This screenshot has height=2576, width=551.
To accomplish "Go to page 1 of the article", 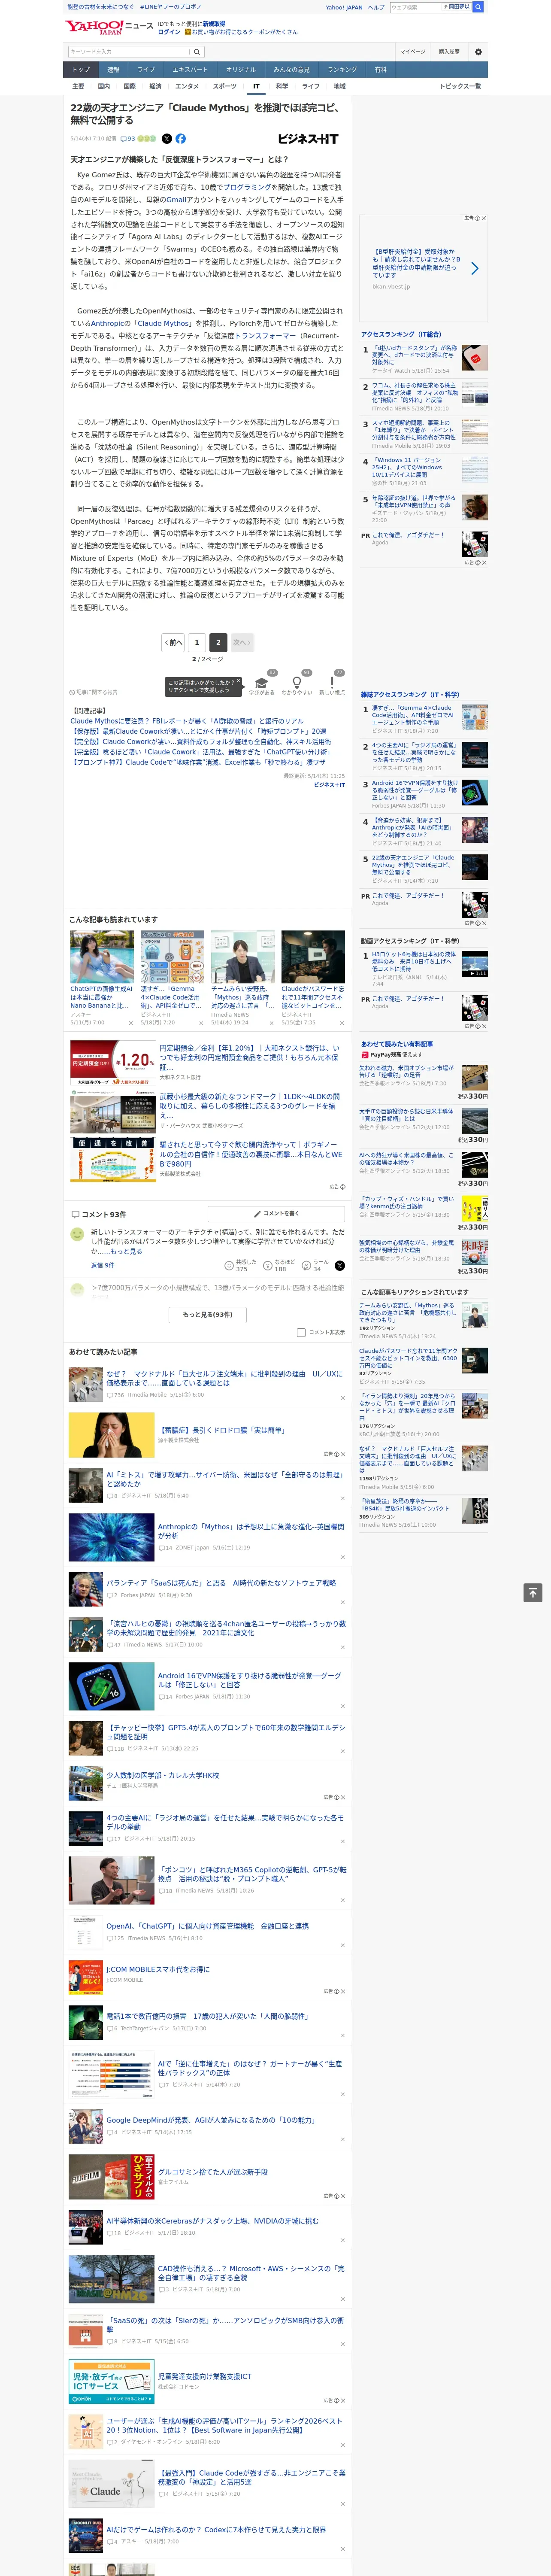I will point(197,642).
